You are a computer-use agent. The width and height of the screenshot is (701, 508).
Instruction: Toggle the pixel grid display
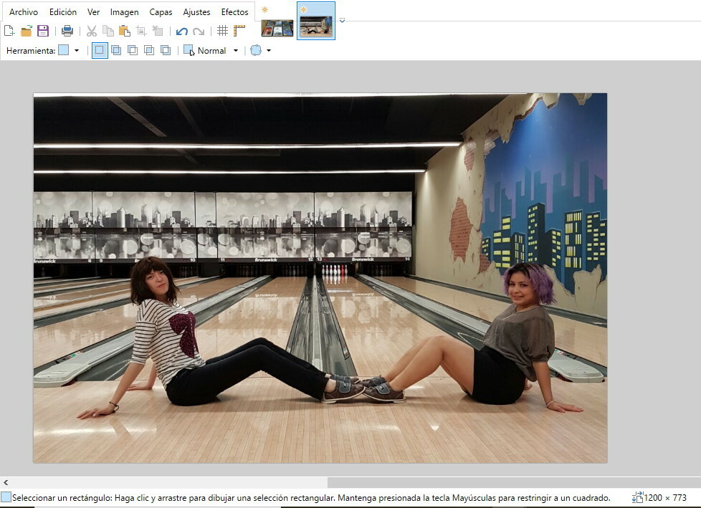tap(222, 31)
